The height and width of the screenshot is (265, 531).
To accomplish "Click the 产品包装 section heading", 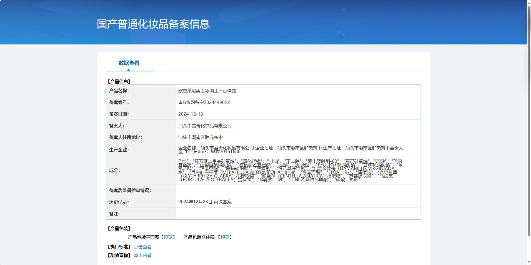I will point(119,228).
